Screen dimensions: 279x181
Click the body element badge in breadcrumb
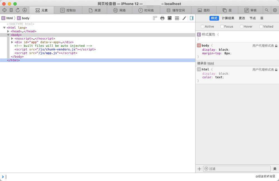pos(19,18)
